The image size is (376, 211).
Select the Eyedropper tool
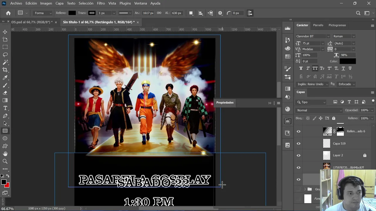(x=5, y=78)
